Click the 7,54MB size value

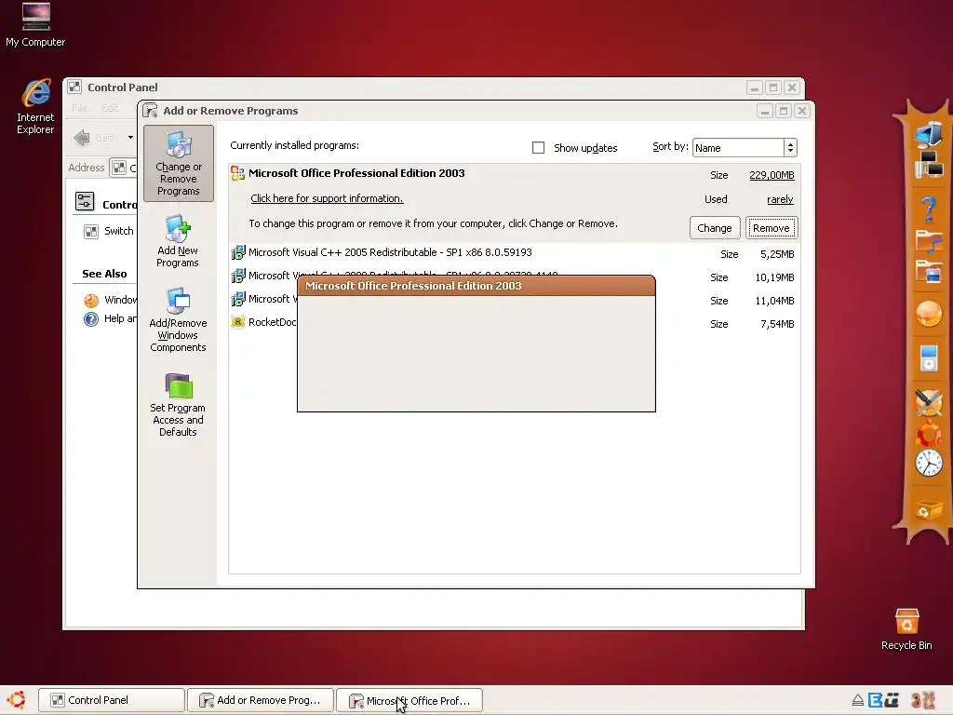(x=777, y=324)
